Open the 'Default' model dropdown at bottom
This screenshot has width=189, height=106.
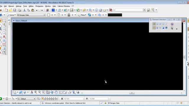tap(35, 99)
